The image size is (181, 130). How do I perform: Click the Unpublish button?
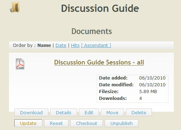click(x=122, y=123)
